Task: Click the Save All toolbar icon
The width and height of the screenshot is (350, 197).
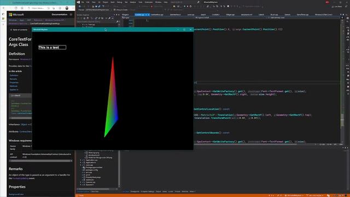Action: click(x=99, y=6)
